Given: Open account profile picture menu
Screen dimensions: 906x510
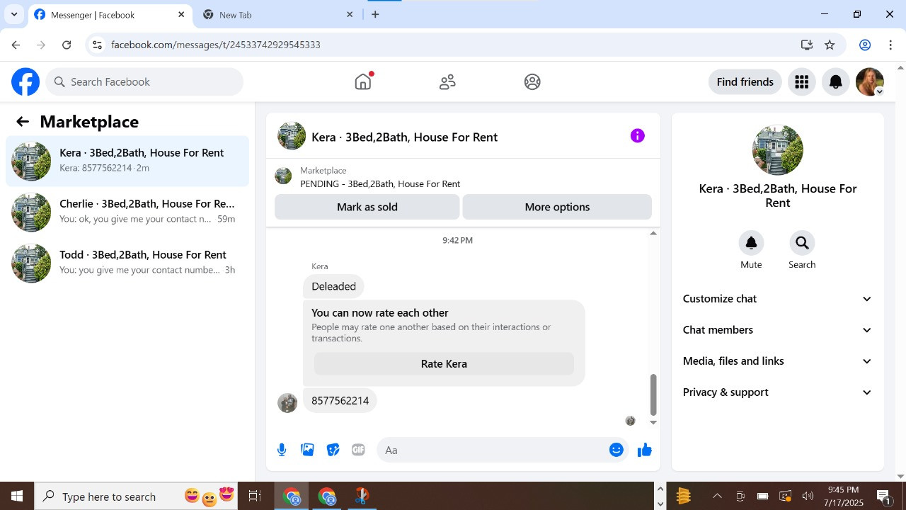Looking at the screenshot, I should point(869,82).
